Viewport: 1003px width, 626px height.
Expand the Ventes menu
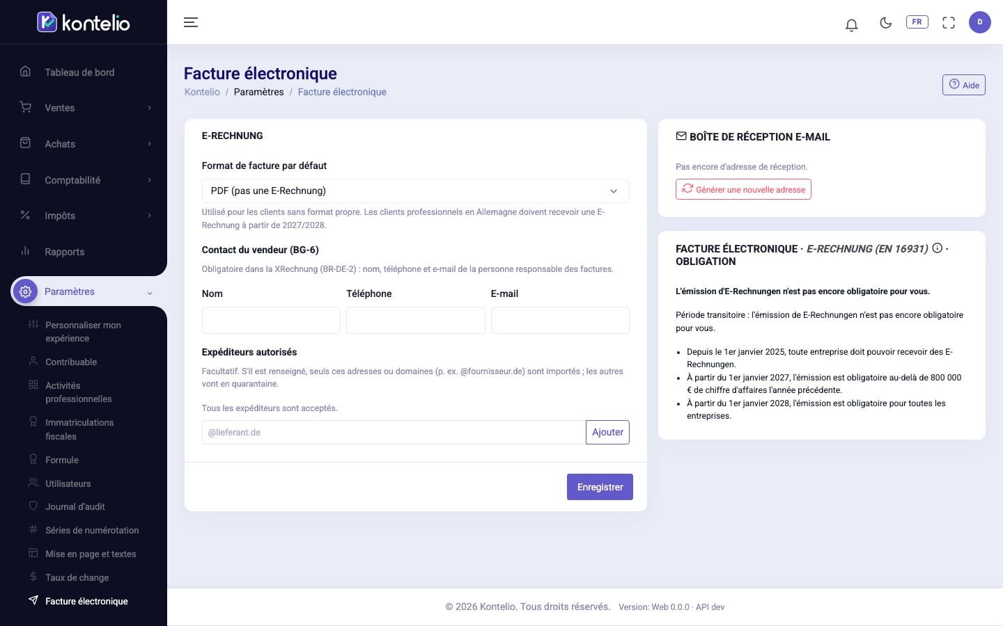pos(84,108)
